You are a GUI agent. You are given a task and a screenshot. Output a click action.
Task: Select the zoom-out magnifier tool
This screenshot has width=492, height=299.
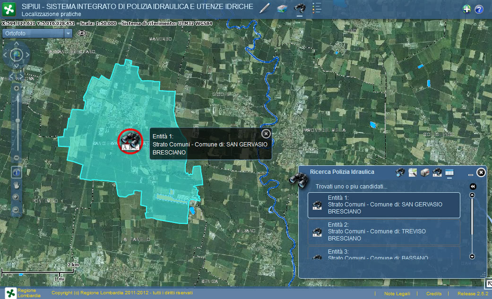click(16, 210)
